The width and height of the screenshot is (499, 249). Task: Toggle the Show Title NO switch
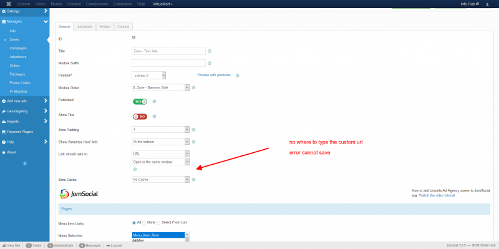point(140,117)
